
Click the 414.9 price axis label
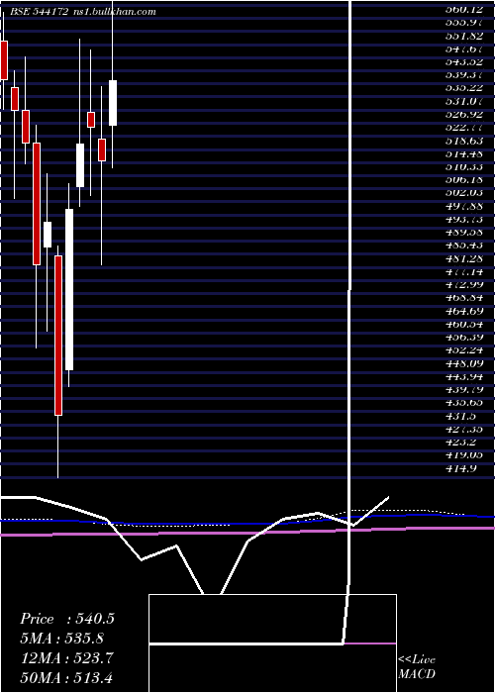click(460, 468)
